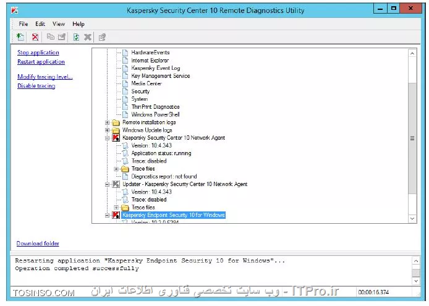Click the log pane scrollbar up arrow

pyautogui.click(x=416, y=261)
